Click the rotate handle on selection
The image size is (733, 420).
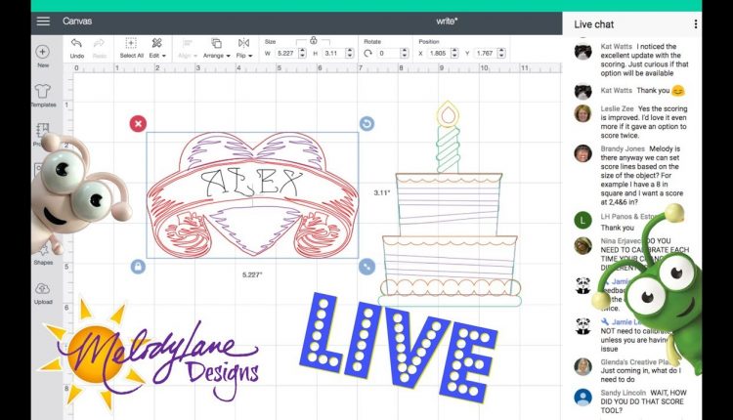(366, 124)
